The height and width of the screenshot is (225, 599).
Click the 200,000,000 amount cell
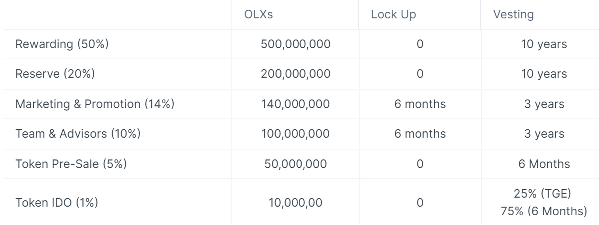click(x=296, y=74)
